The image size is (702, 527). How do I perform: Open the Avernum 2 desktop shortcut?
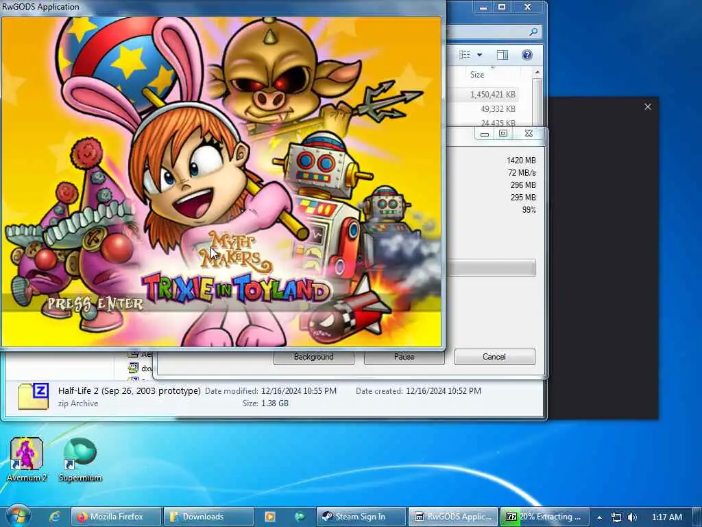(x=27, y=459)
